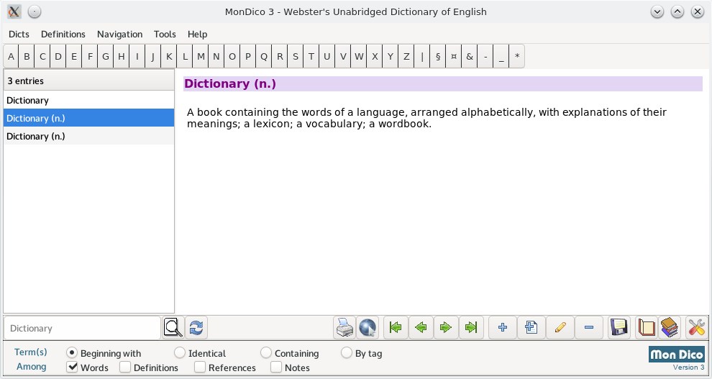Viewport: 712px width, 379px height.
Task: Click letter S in the alphabet bar
Action: click(296, 56)
